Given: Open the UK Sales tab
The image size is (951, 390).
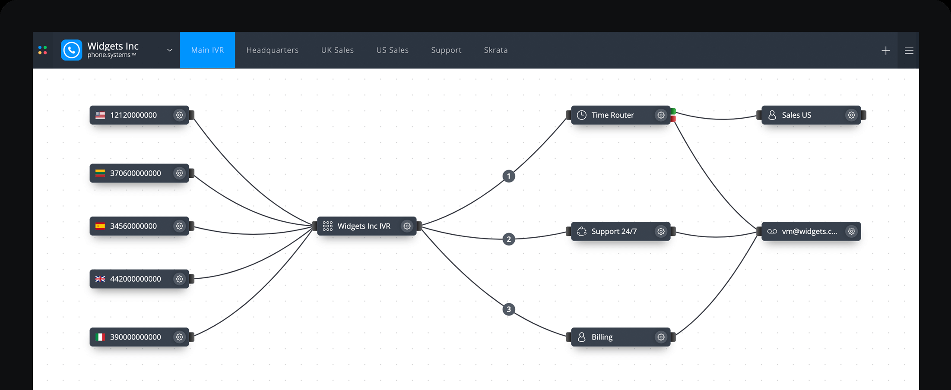Looking at the screenshot, I should tap(337, 50).
